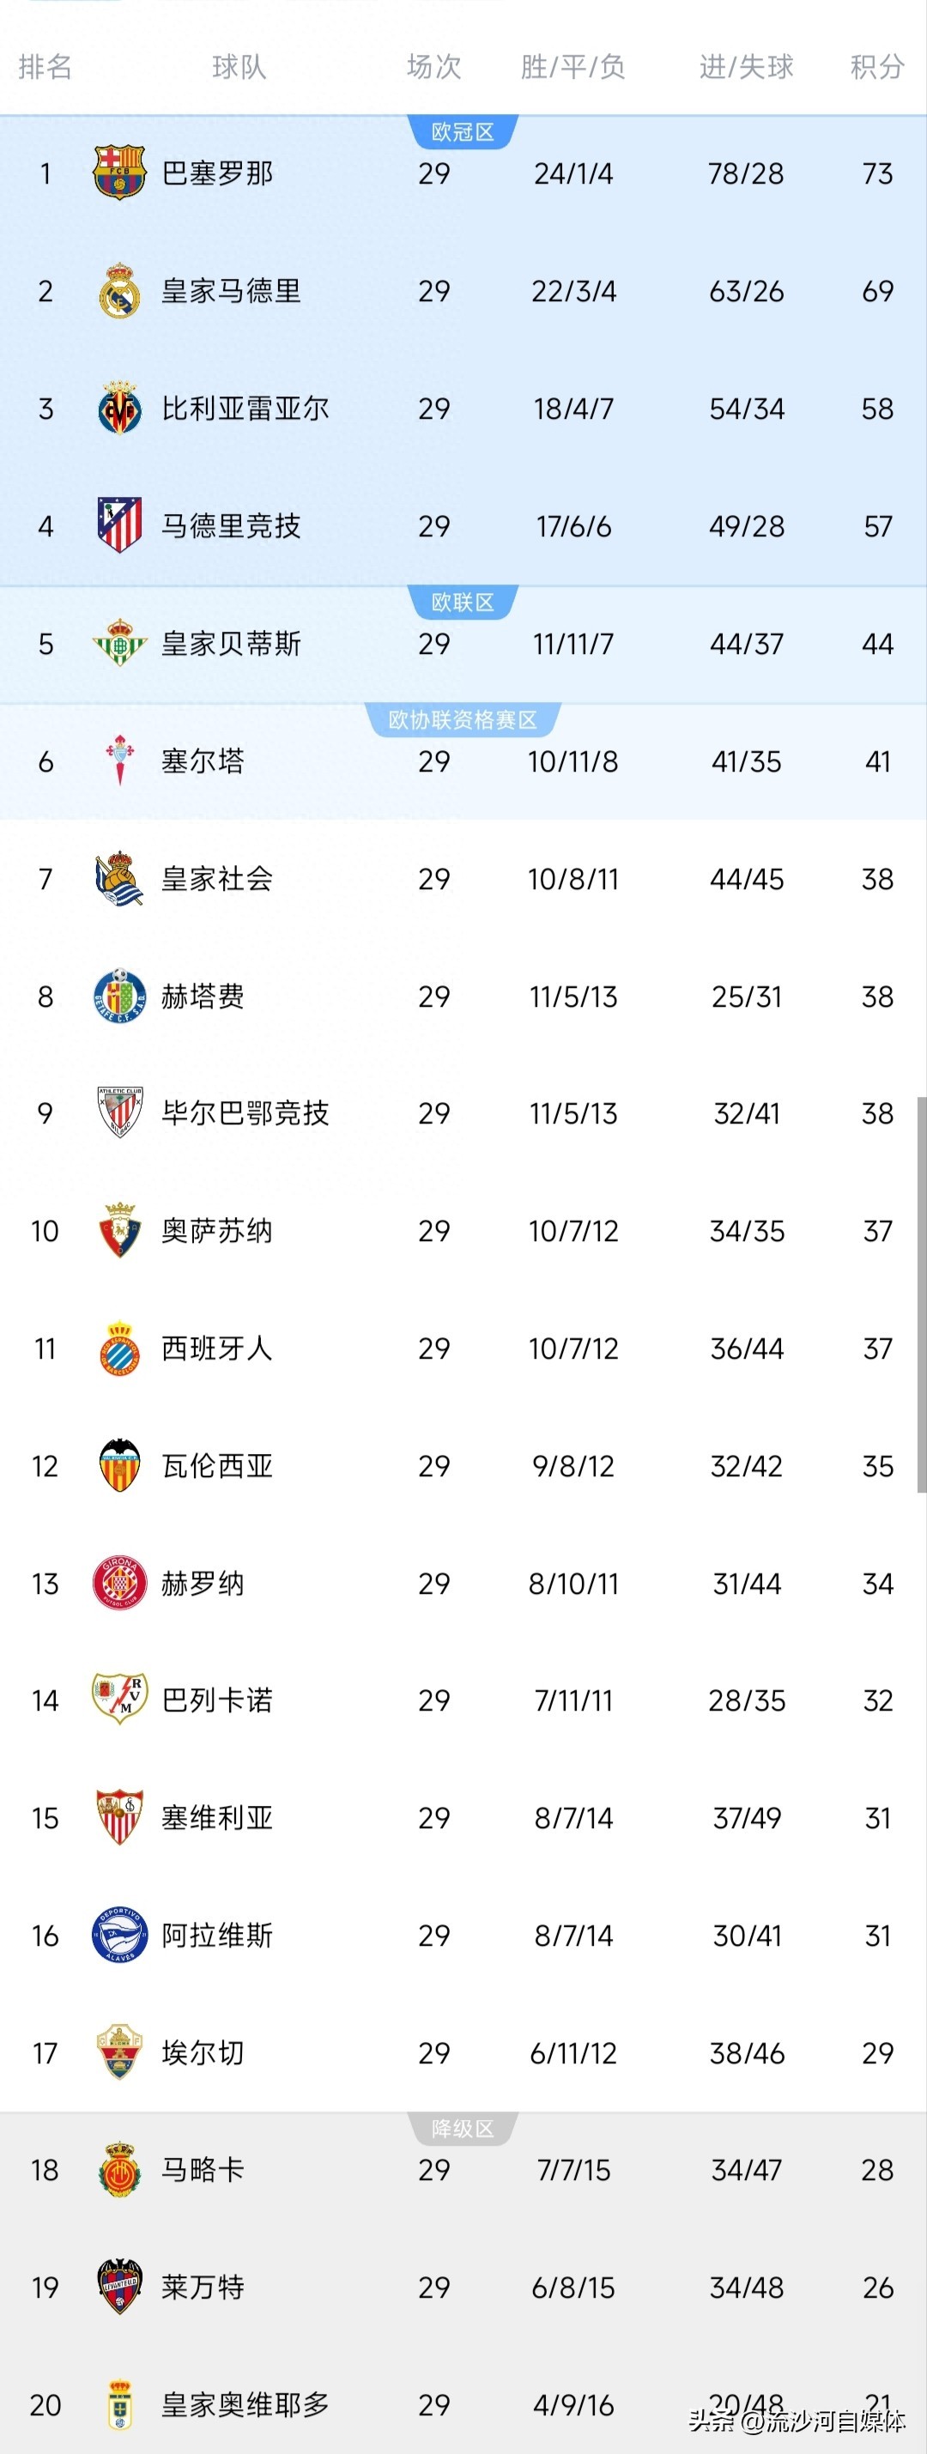Image resolution: width=927 pixels, height=2454 pixels.
Task: Open the Villarreal yellow crest icon
Action: coord(119,409)
